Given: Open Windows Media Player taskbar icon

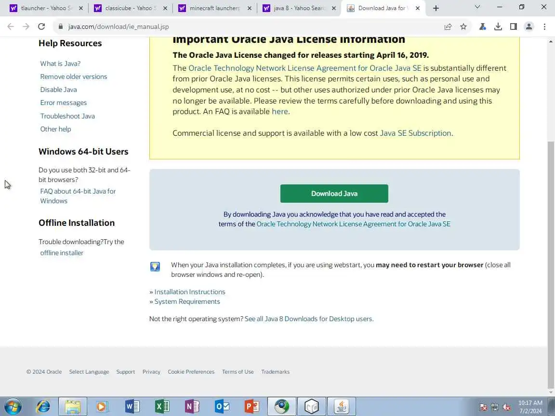Looking at the screenshot, I should (102, 407).
